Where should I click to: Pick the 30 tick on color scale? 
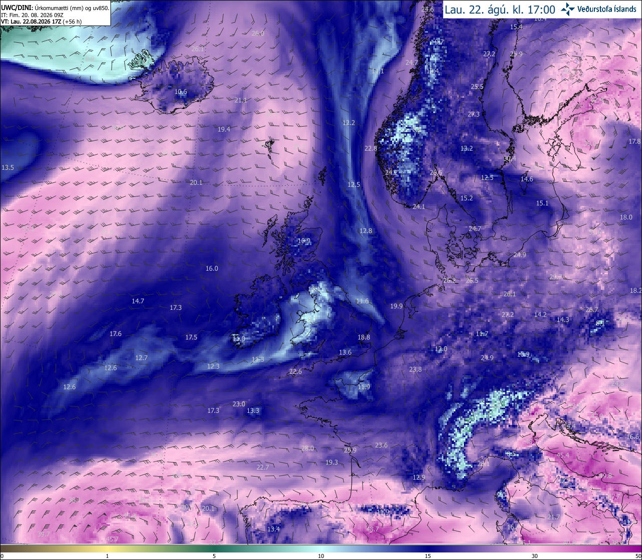[535, 556]
